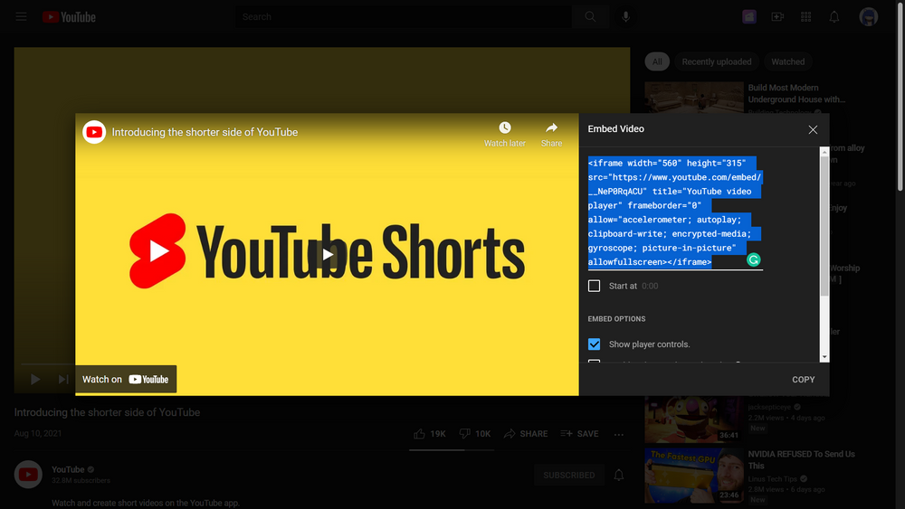This screenshot has width=905, height=509.
Task: Open The Fastest GPU 23:46 thumbnail
Action: (694, 476)
